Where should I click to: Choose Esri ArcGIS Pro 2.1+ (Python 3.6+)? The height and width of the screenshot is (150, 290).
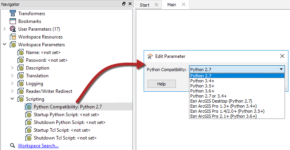tap(237, 116)
